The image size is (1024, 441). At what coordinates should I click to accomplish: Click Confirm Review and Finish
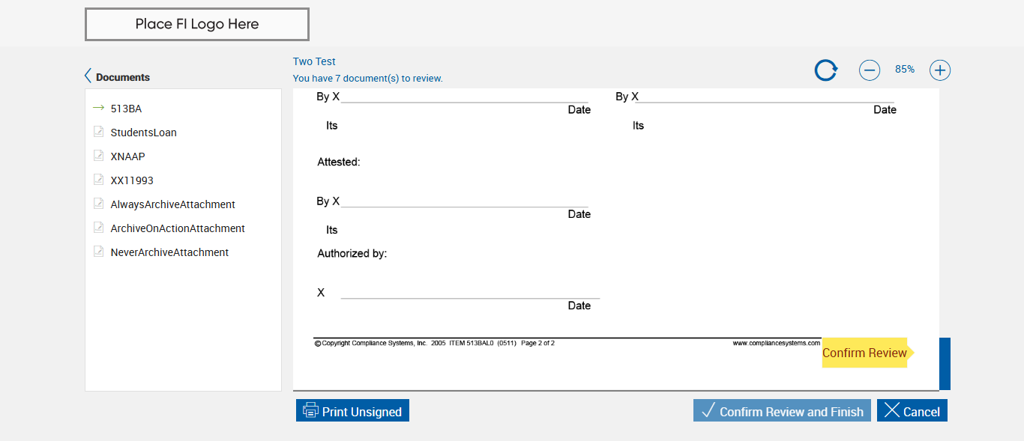pos(782,411)
